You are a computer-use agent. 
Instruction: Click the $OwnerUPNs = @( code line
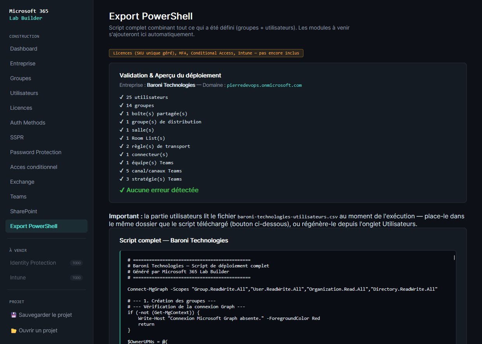(147, 342)
